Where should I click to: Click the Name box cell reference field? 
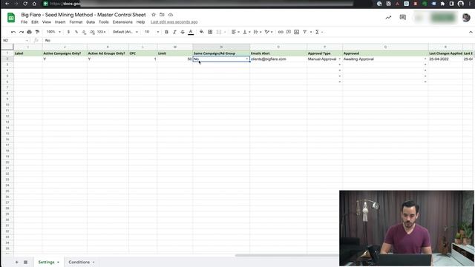[15, 40]
